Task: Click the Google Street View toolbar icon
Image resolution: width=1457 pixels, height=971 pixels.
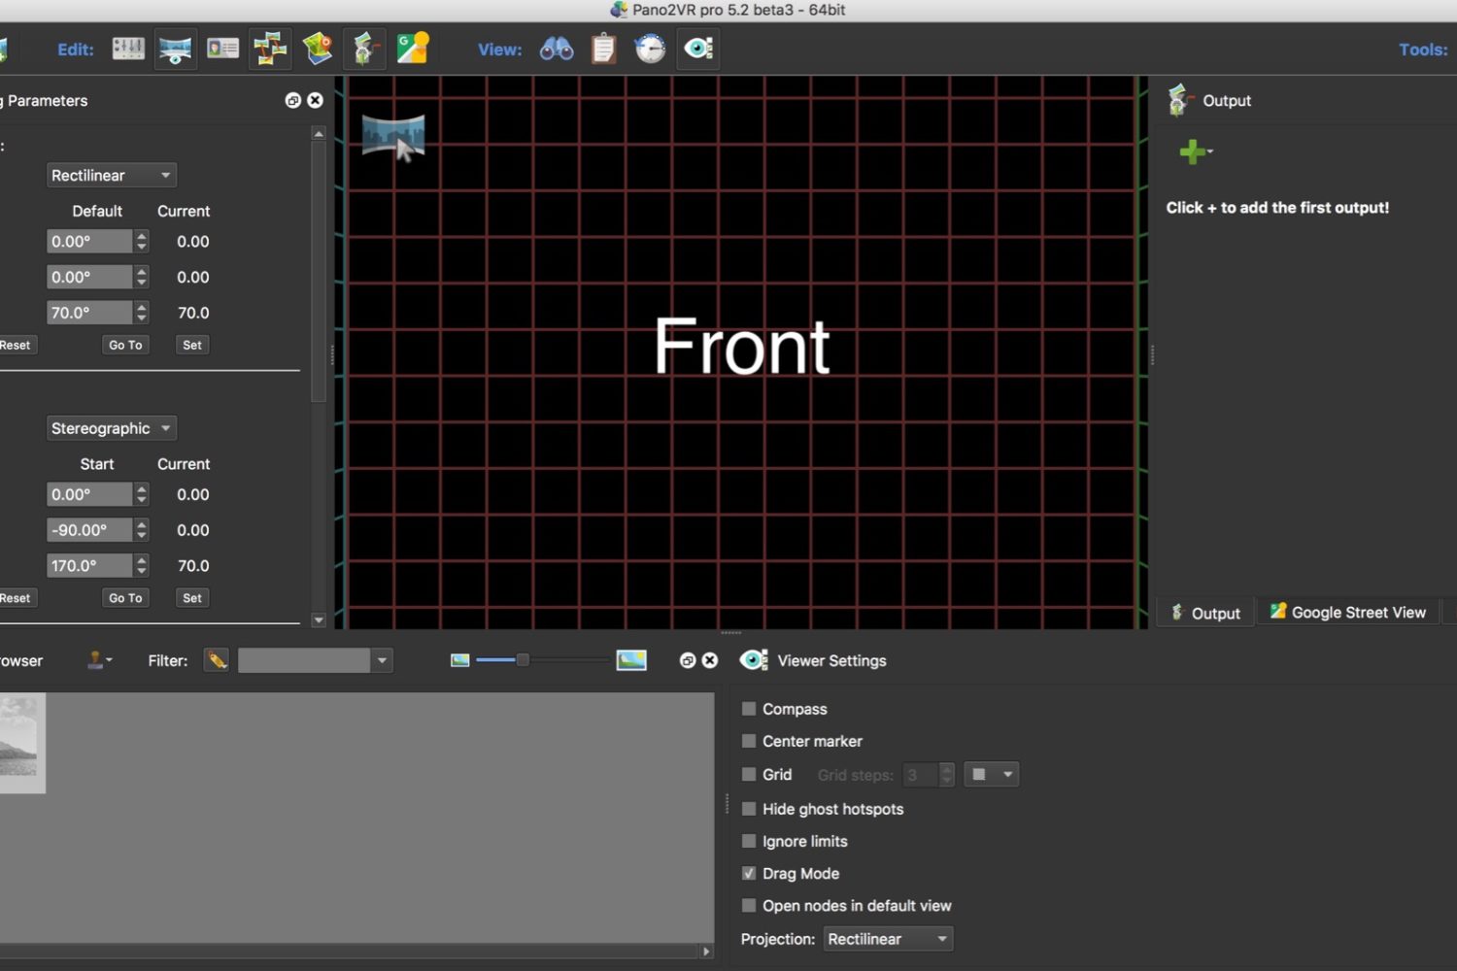Action: click(412, 49)
